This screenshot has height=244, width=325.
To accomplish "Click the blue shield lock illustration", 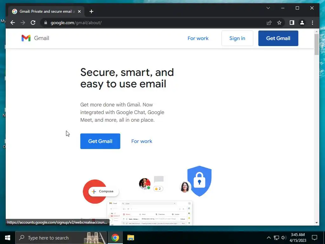I will point(199,181).
